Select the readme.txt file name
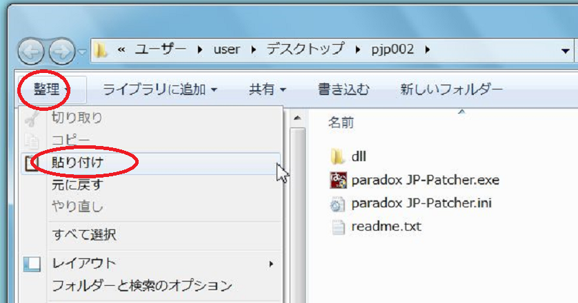The width and height of the screenshot is (578, 303). point(386,227)
